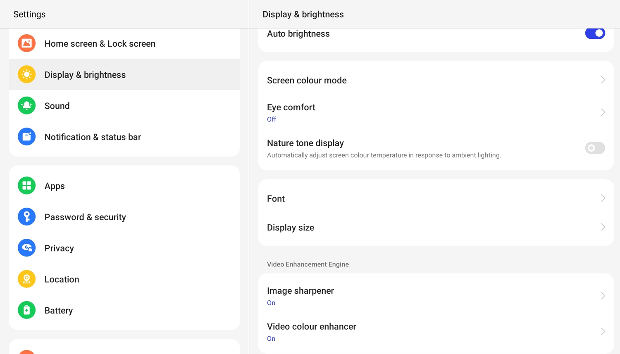
Task: Click the Privacy icon
Action: (26, 248)
